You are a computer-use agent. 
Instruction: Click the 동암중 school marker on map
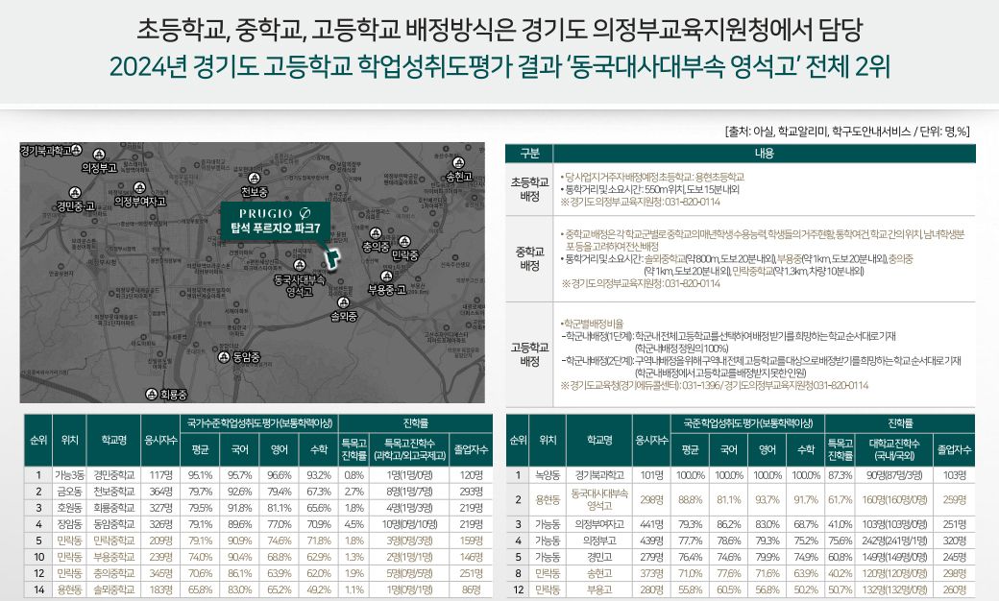pyautogui.click(x=225, y=356)
